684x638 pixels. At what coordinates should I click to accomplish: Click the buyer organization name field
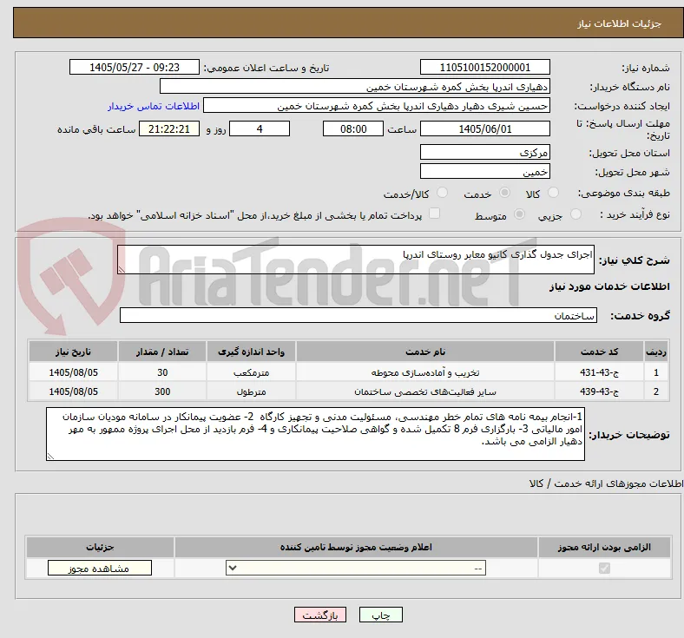click(355, 86)
